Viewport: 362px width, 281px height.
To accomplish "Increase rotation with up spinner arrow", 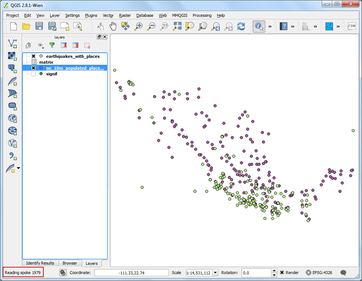I will click(274, 271).
